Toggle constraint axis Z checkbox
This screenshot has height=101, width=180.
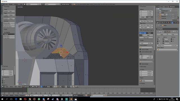[3, 82]
